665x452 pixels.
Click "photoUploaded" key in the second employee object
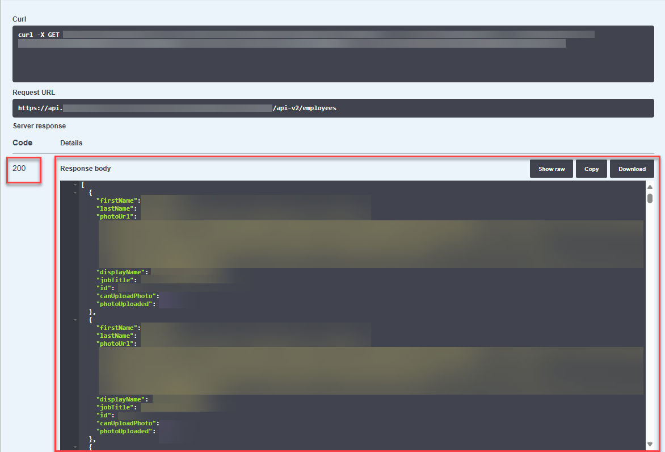coord(124,431)
